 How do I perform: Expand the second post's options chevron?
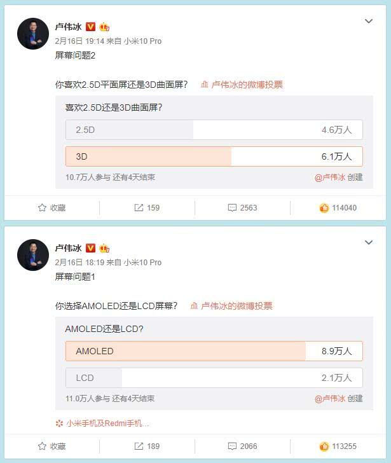(369, 243)
